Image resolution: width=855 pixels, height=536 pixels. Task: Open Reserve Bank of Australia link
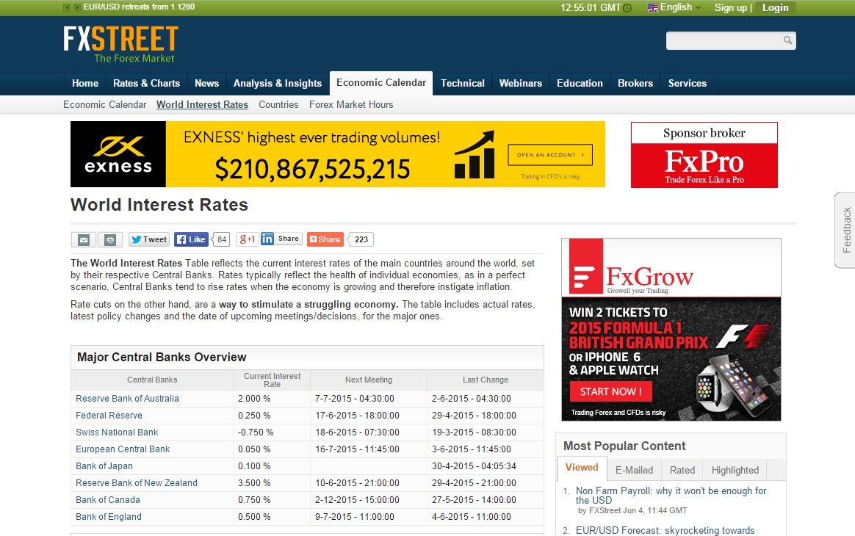pyautogui.click(x=127, y=399)
